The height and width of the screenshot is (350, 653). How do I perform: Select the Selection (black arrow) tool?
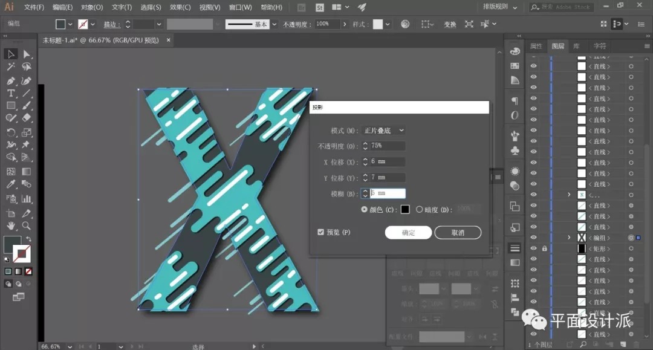11,54
